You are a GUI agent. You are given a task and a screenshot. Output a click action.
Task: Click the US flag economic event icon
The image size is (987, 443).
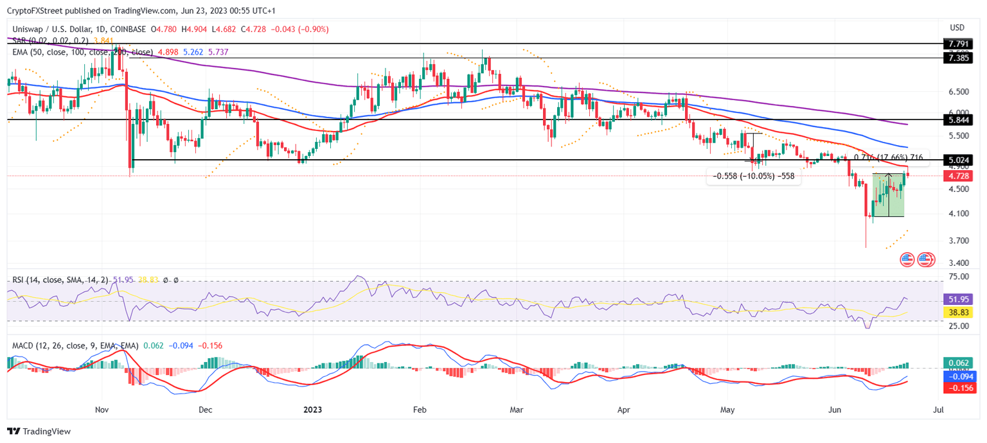pos(907,259)
